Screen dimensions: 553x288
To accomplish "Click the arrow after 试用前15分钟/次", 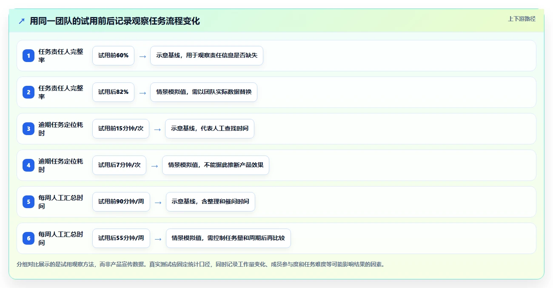I will [x=157, y=129].
